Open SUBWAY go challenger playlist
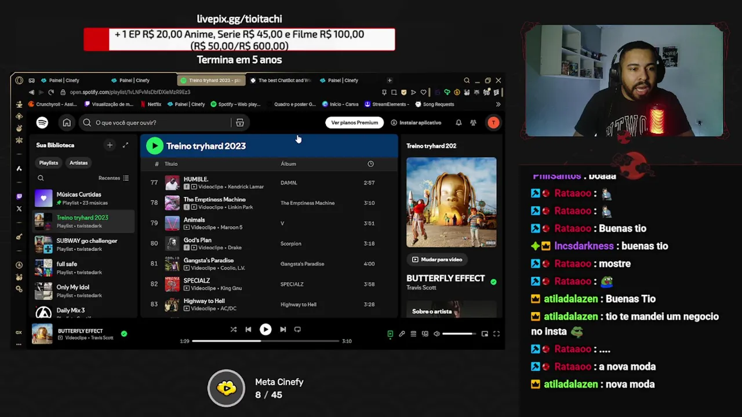Screen dimensions: 742x417 (x=82, y=245)
